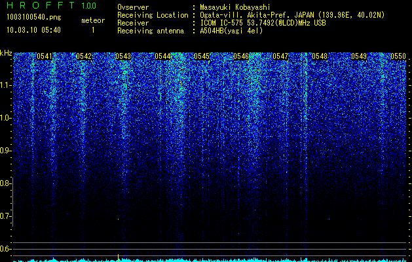This screenshot has width=412, height=262.
Task: Click the 0.8 kHz axis label
Action: point(6,183)
